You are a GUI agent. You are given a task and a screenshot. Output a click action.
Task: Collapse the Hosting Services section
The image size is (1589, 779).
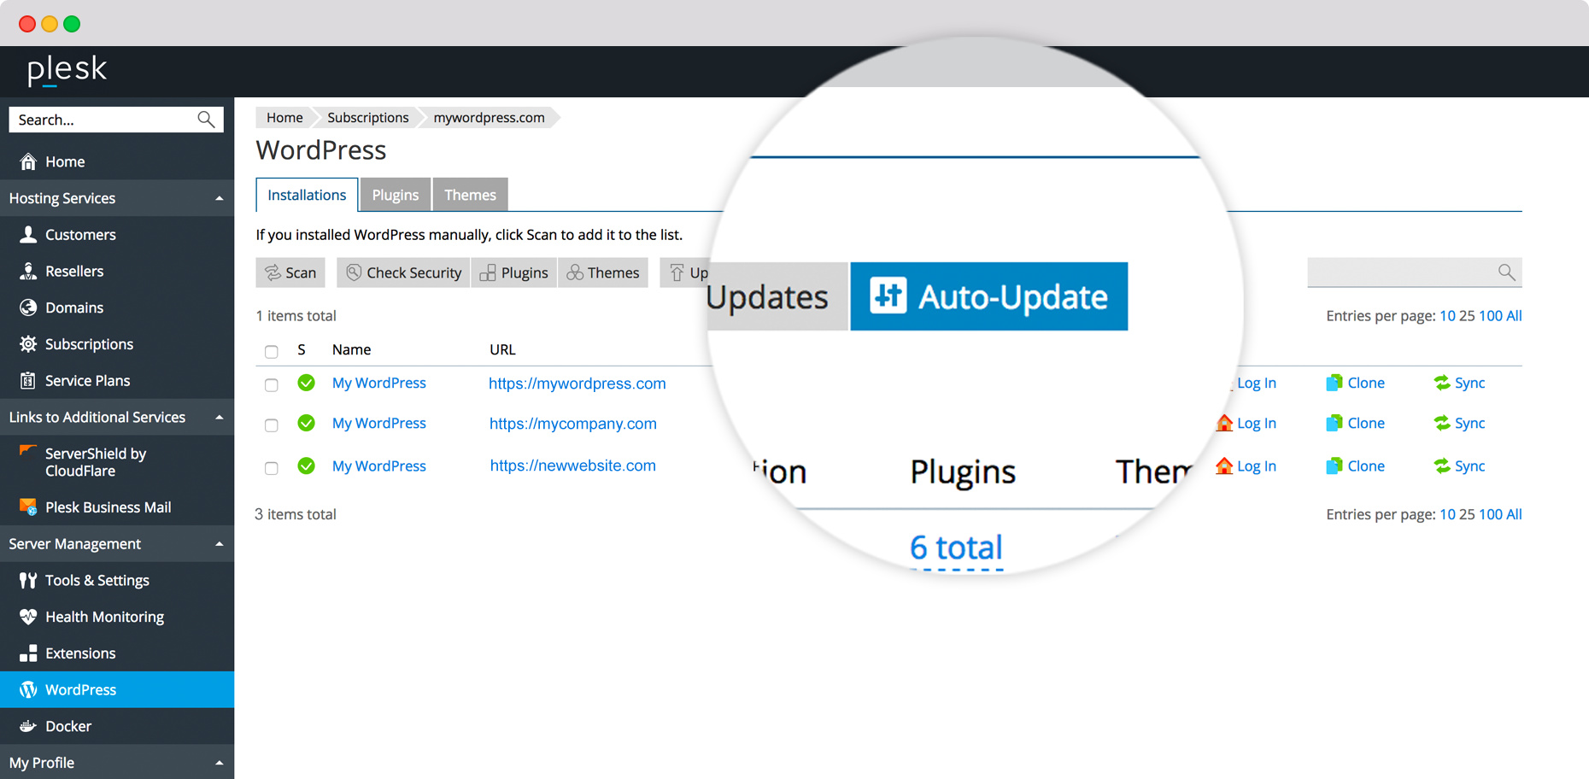tap(220, 198)
